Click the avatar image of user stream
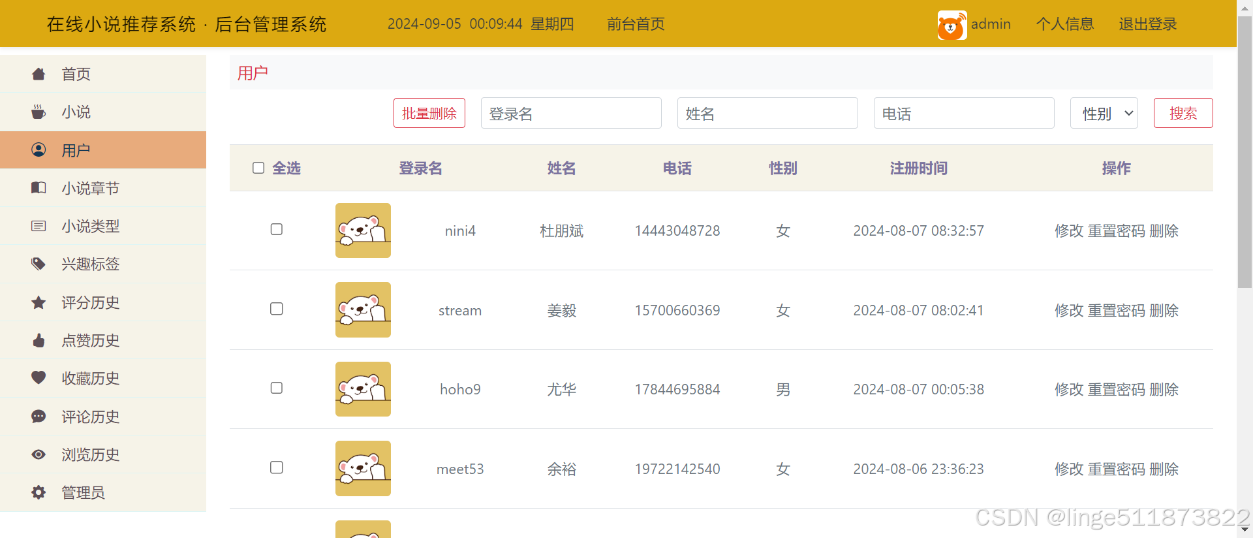This screenshot has width=1253, height=538. pos(363,310)
